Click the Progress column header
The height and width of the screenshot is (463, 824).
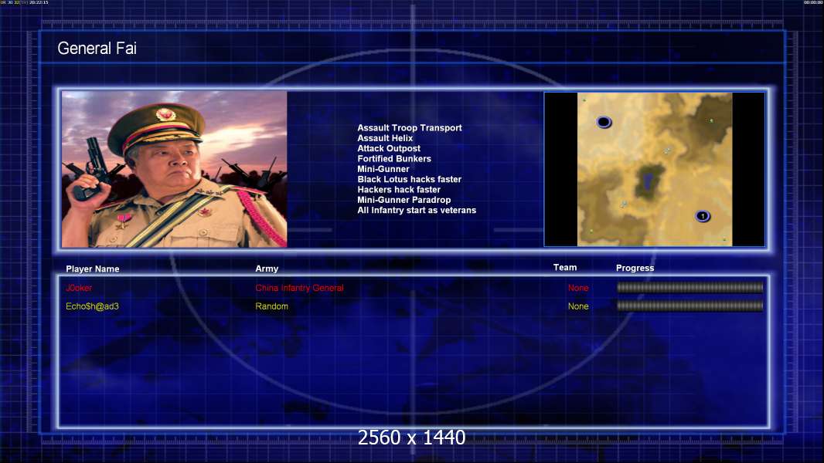(x=635, y=268)
